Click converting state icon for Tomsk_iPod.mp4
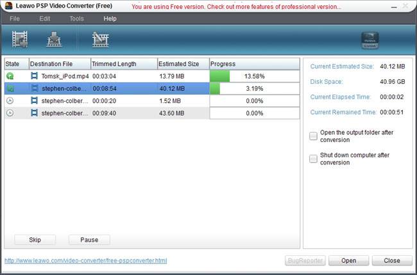This screenshot has height=275, width=417. [x=10, y=76]
